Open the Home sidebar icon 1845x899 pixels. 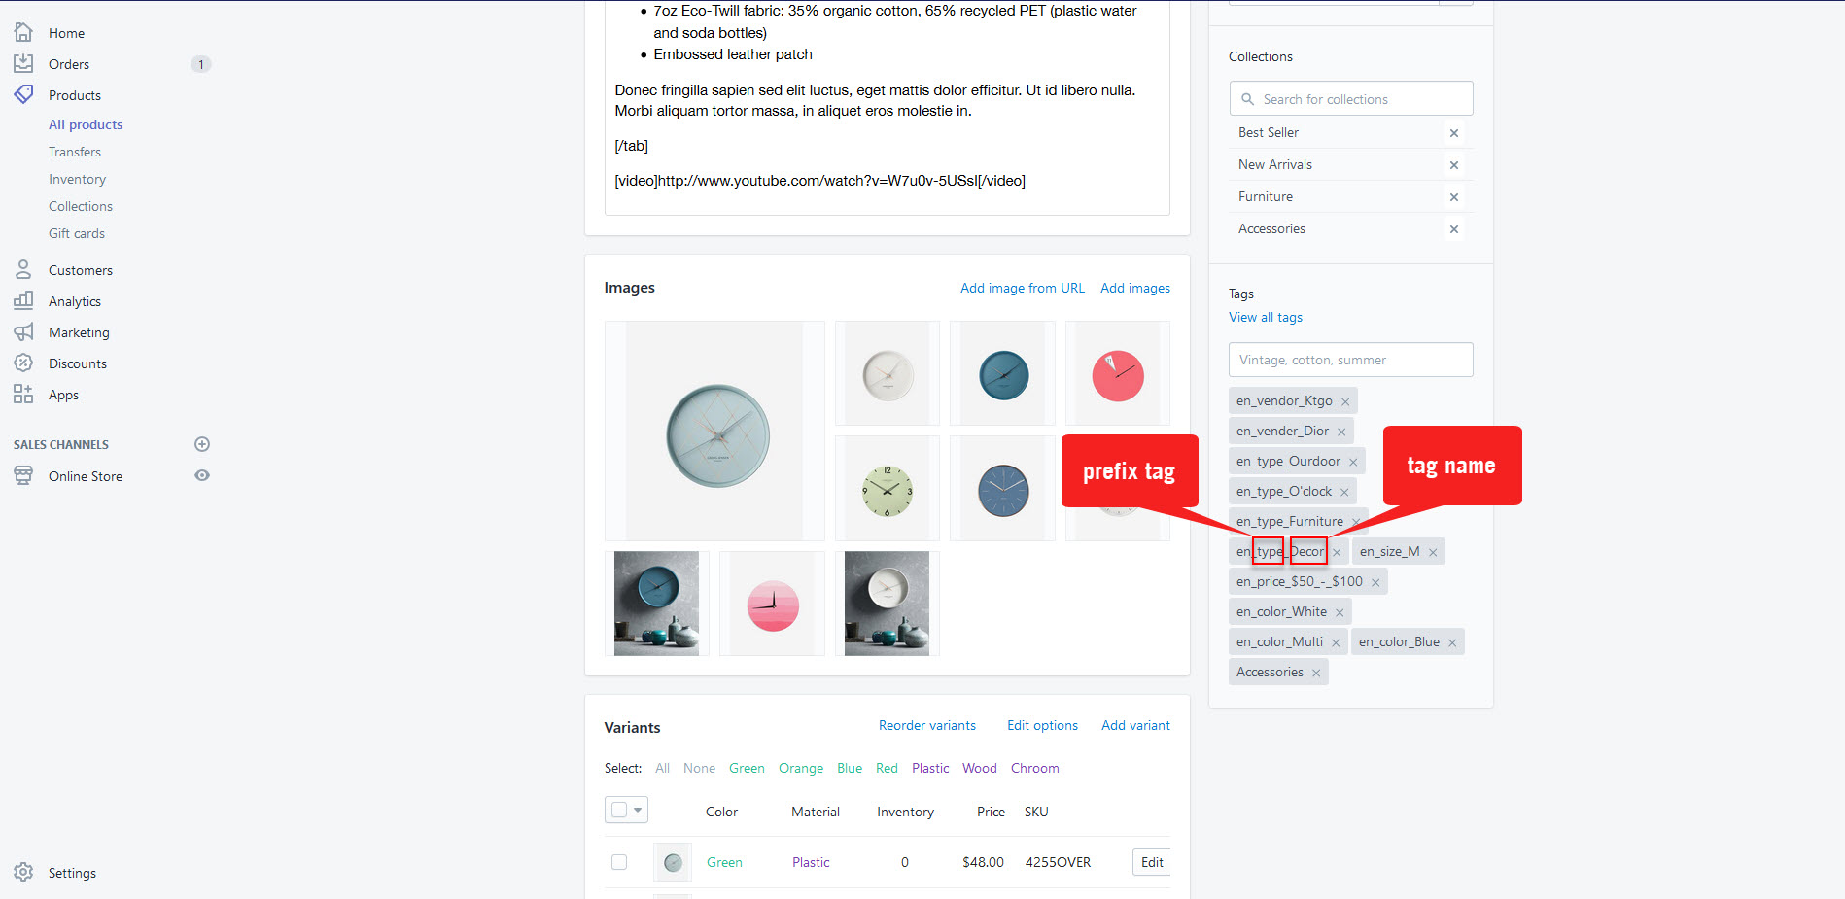coord(23,32)
